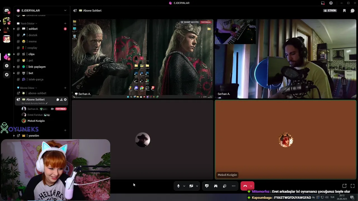358x201 pixels.
Task: Open Windows notification center icon
Action: [352, 197]
